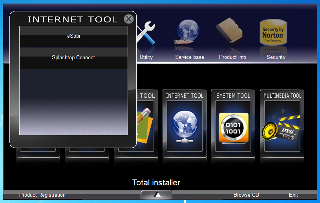The image size is (320, 203).
Task: Click Exit to quit the installer
Action: coord(293,195)
